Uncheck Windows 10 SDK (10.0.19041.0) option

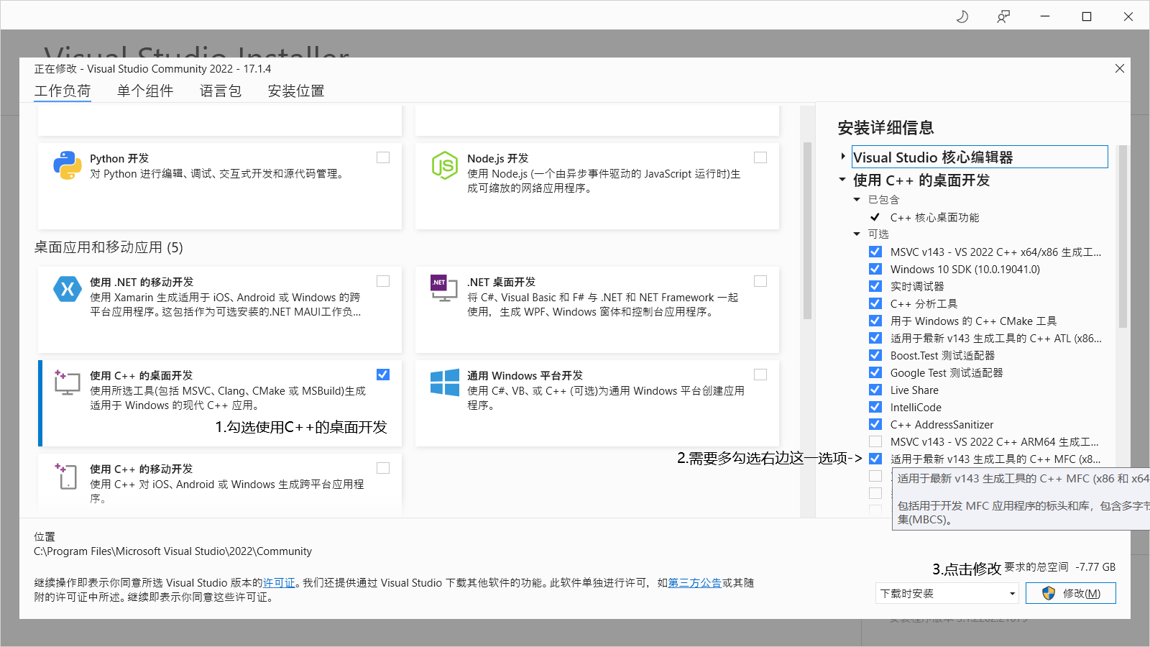[875, 269]
